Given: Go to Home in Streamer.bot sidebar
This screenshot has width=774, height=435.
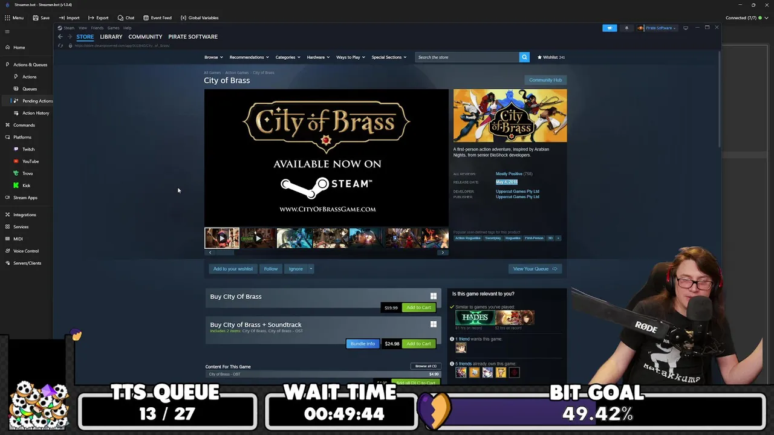Looking at the screenshot, I should coord(19,47).
